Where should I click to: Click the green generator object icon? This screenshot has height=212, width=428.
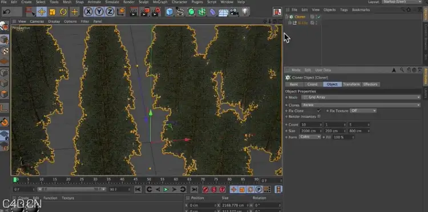(191, 12)
